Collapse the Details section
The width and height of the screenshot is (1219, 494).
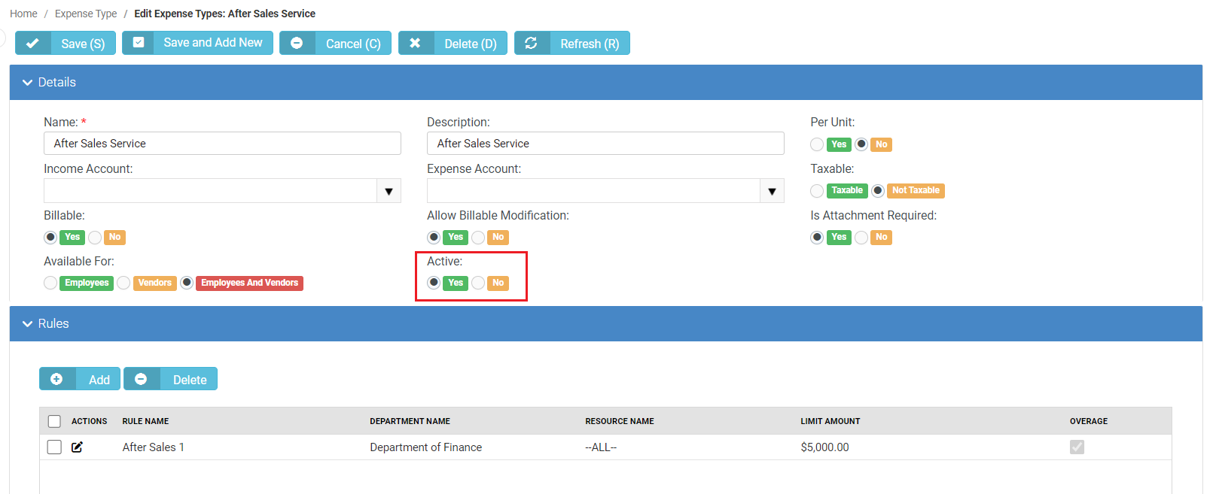[28, 83]
